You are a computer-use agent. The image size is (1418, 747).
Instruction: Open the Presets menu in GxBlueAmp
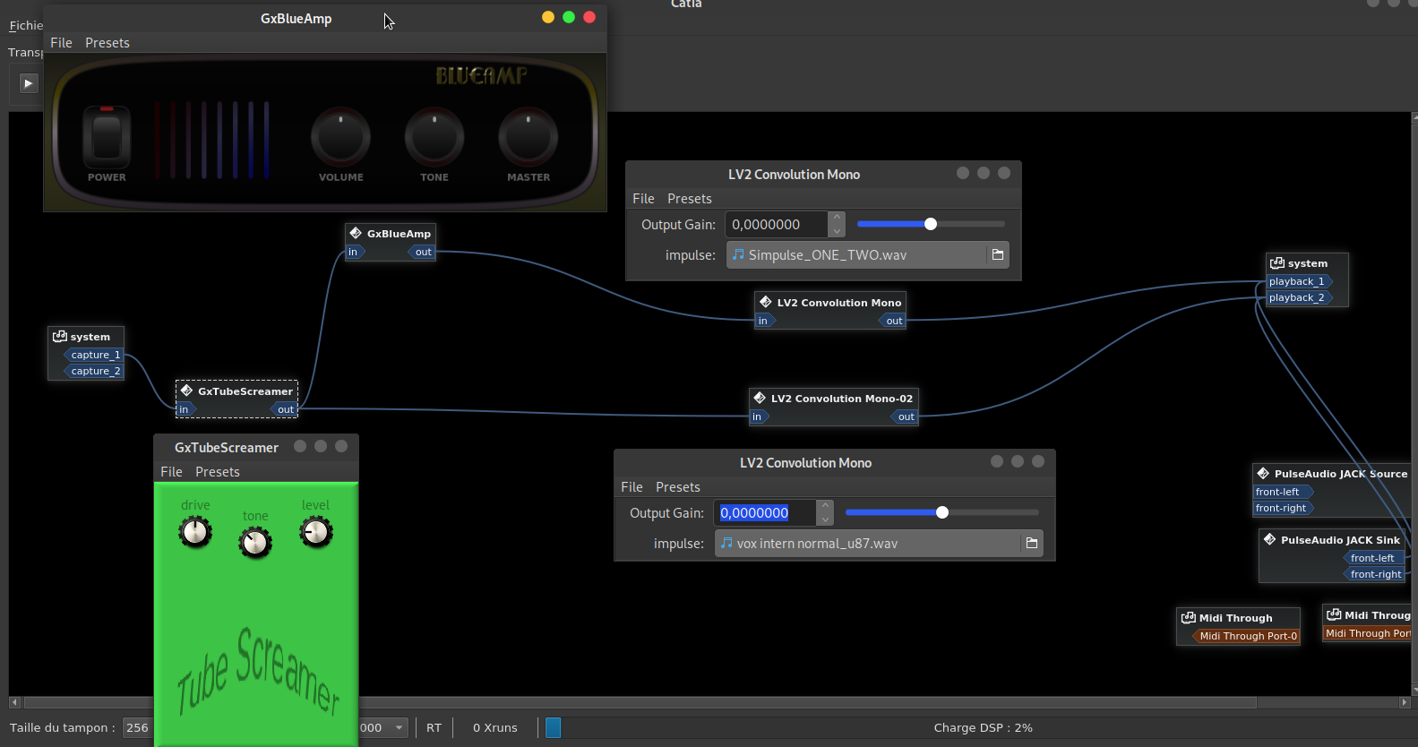[x=107, y=43]
